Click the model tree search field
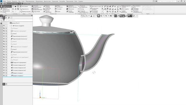 [x=19, y=20]
